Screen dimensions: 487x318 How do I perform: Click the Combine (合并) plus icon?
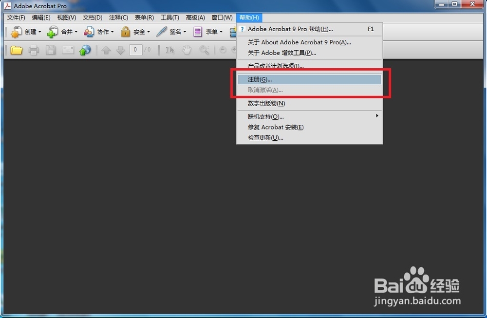pyautogui.click(x=52, y=32)
